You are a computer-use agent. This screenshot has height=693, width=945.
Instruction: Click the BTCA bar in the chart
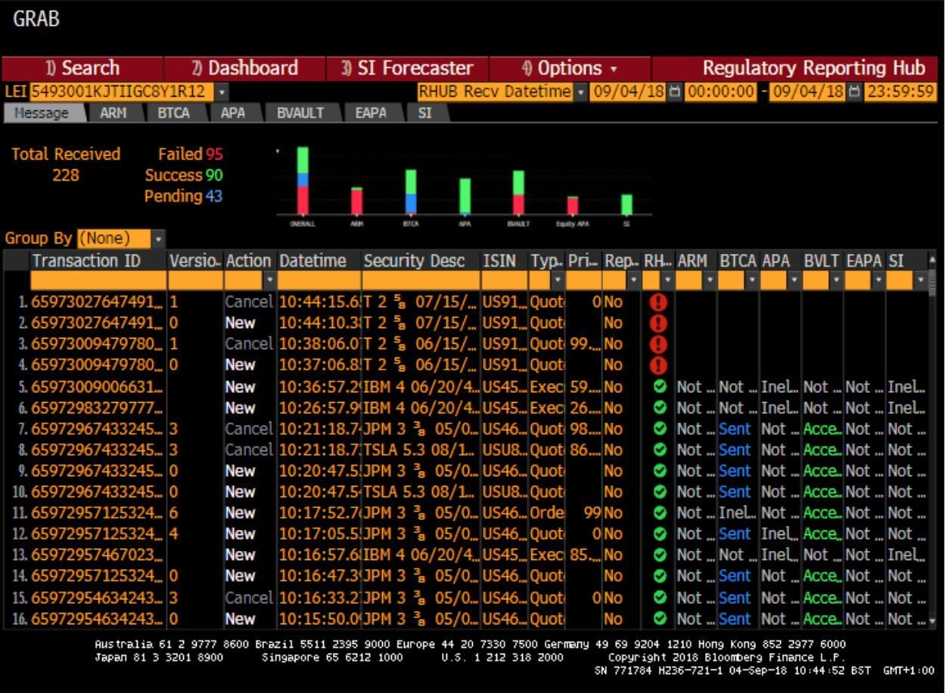click(x=411, y=192)
